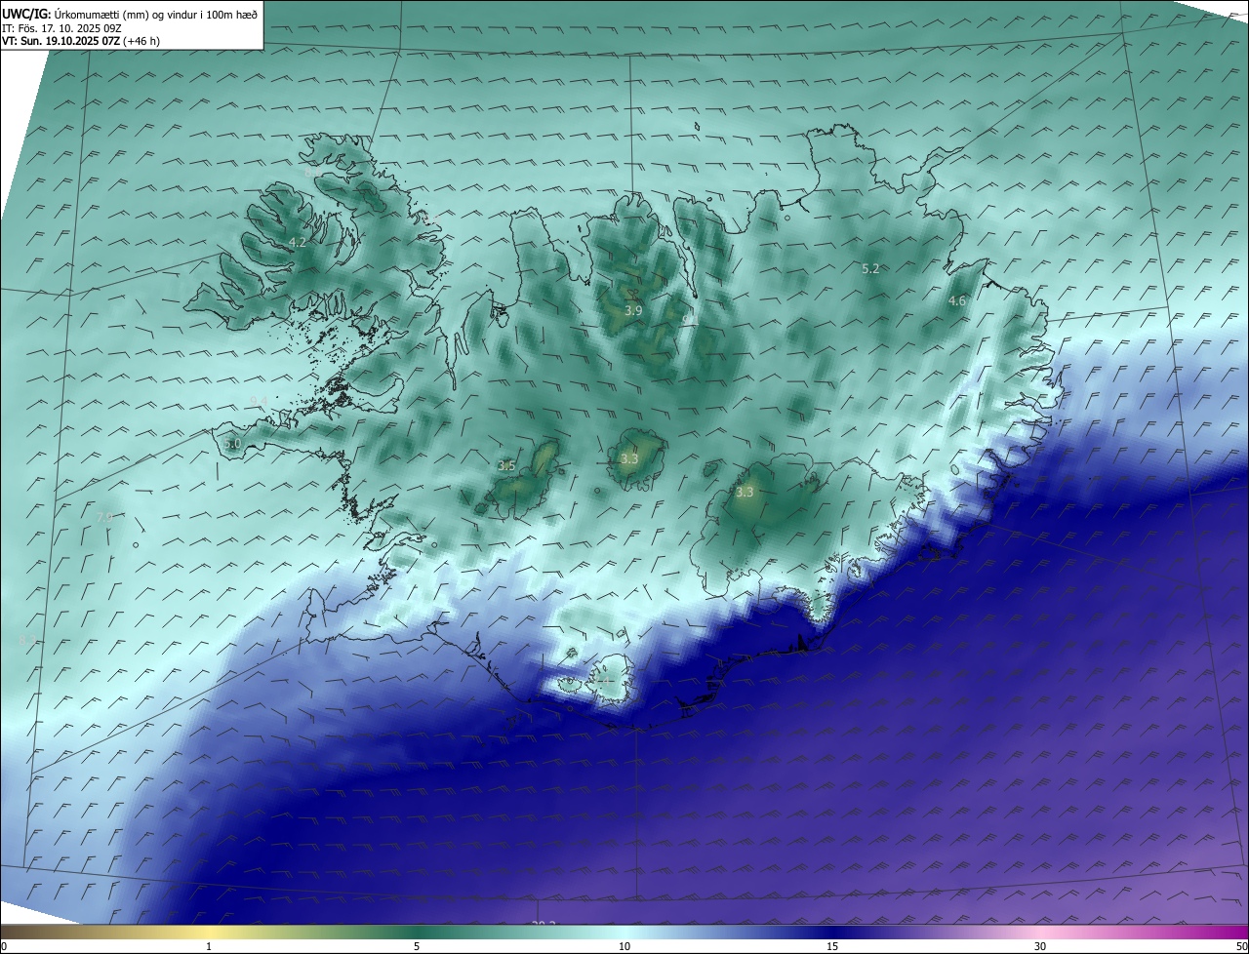Click the 50 tick on the colour scale
This screenshot has width=1249, height=954.
(1241, 947)
